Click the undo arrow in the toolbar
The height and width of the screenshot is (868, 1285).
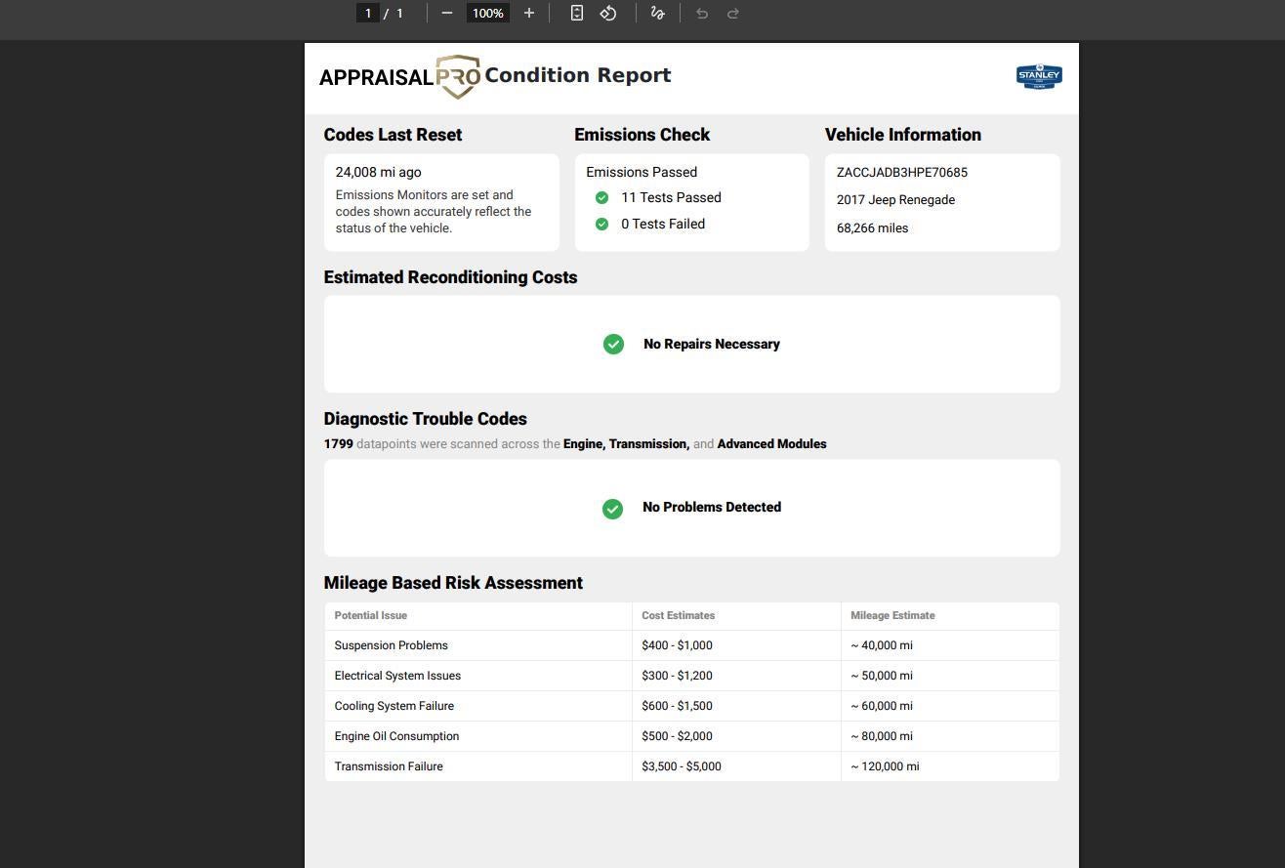[x=701, y=13]
